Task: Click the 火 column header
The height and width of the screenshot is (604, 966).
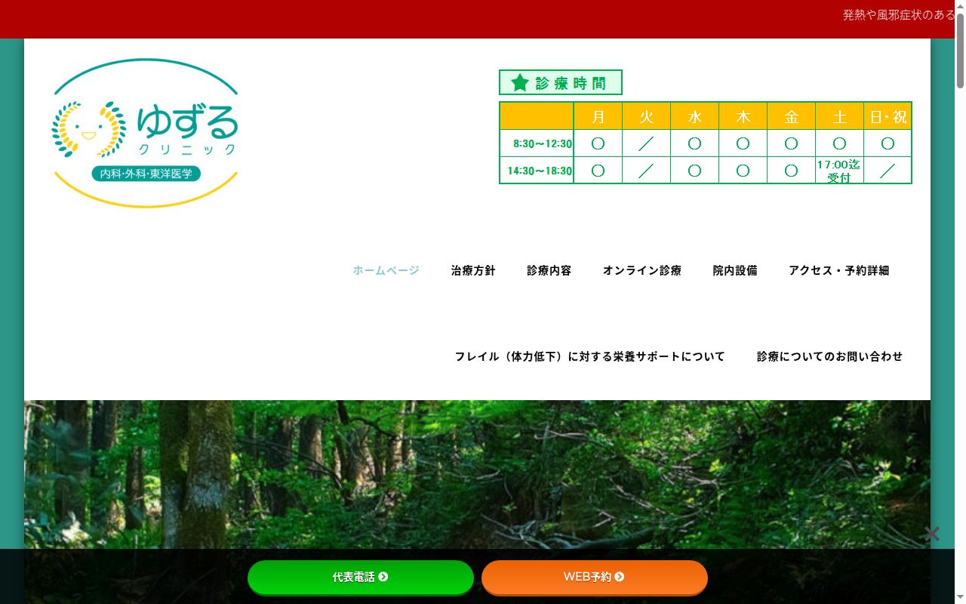Action: click(647, 117)
